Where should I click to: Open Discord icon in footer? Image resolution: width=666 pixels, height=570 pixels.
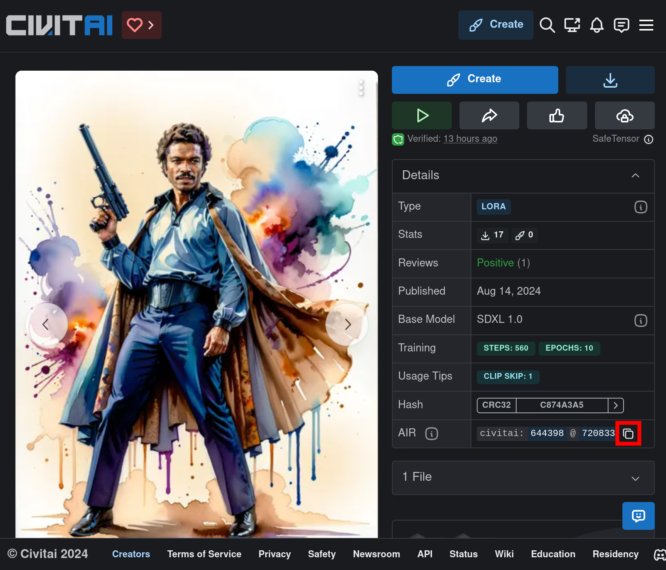coord(659,555)
